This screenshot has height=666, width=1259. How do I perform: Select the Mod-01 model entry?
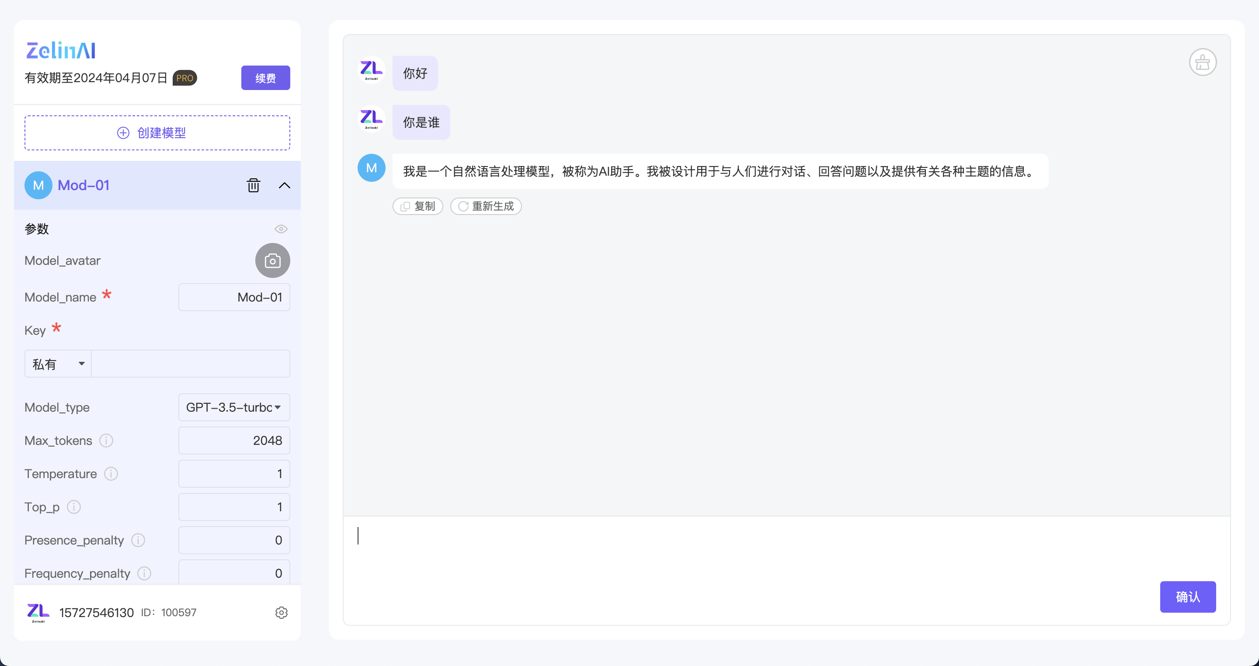[x=83, y=185]
